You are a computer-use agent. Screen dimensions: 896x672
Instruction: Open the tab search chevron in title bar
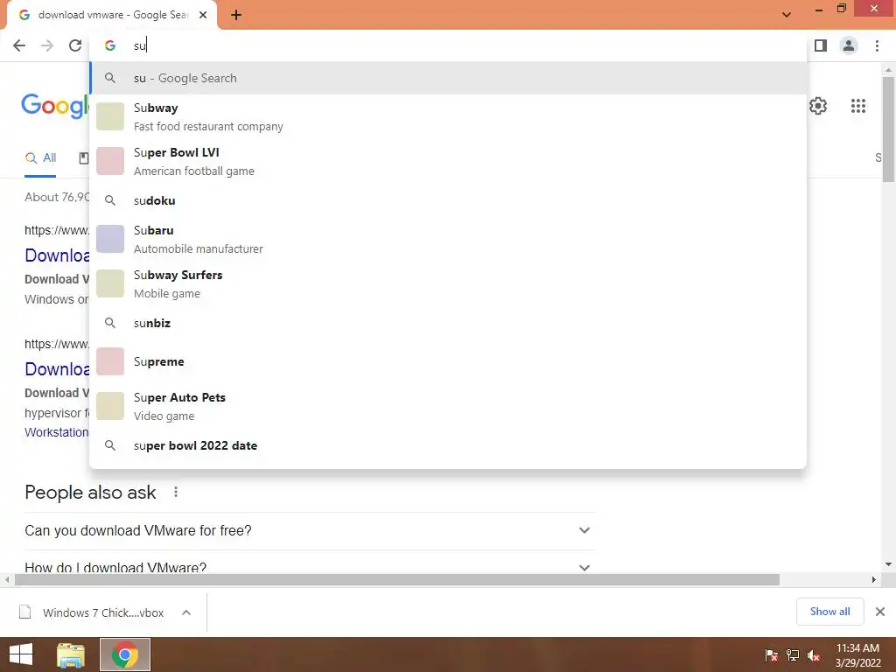coord(787,14)
